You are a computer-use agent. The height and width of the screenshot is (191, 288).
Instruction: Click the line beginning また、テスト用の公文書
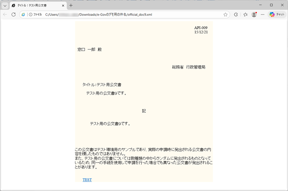[x=143, y=158]
